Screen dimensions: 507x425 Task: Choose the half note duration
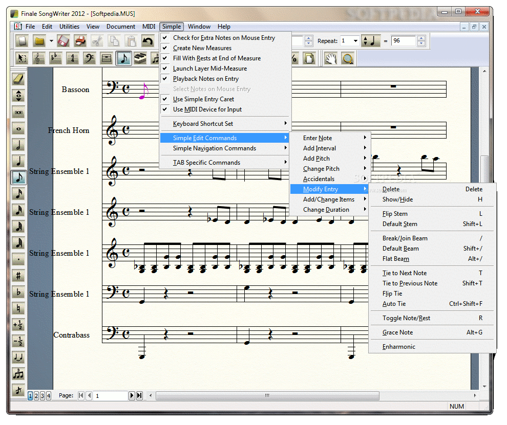18,145
